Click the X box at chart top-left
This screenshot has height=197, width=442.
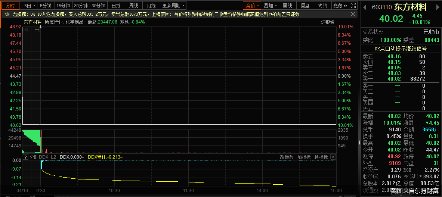click(x=25, y=29)
